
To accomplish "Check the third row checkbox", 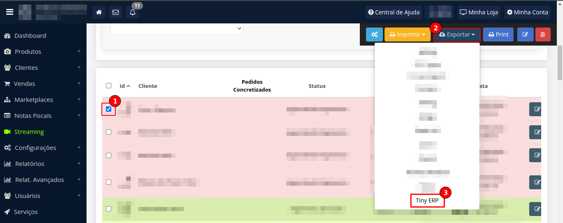I will [x=108, y=156].
